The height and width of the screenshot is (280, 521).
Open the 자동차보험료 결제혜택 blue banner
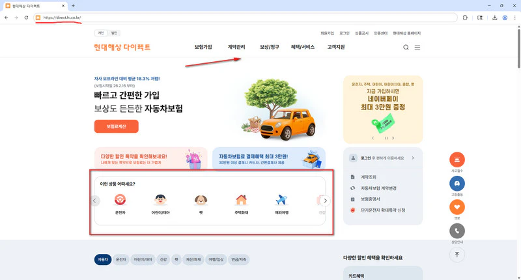coord(269,158)
